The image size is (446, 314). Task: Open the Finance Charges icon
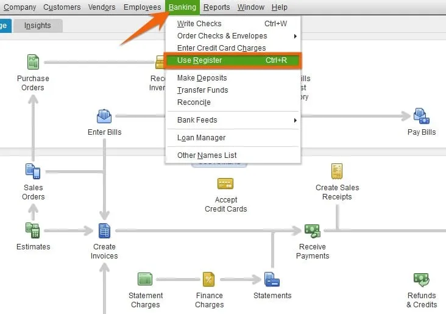(209, 279)
